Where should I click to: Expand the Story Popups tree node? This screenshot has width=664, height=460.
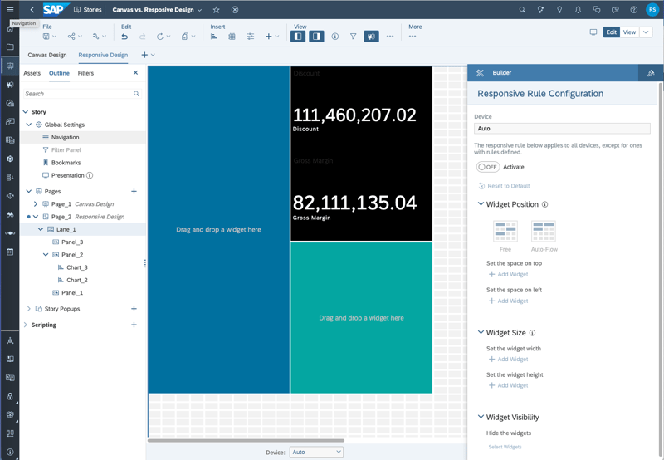coord(28,309)
